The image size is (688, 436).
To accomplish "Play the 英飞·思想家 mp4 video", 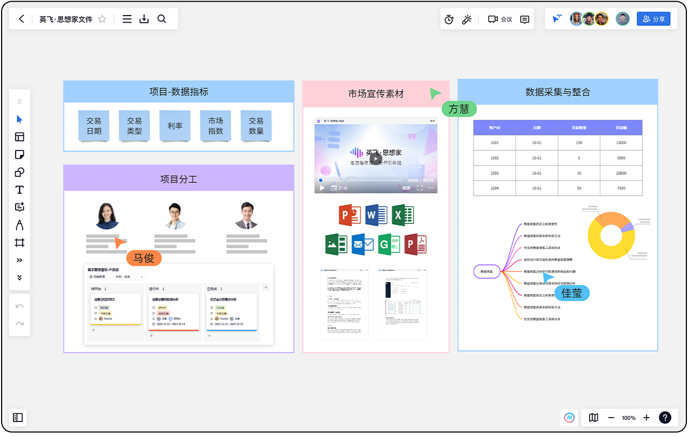I will point(376,159).
